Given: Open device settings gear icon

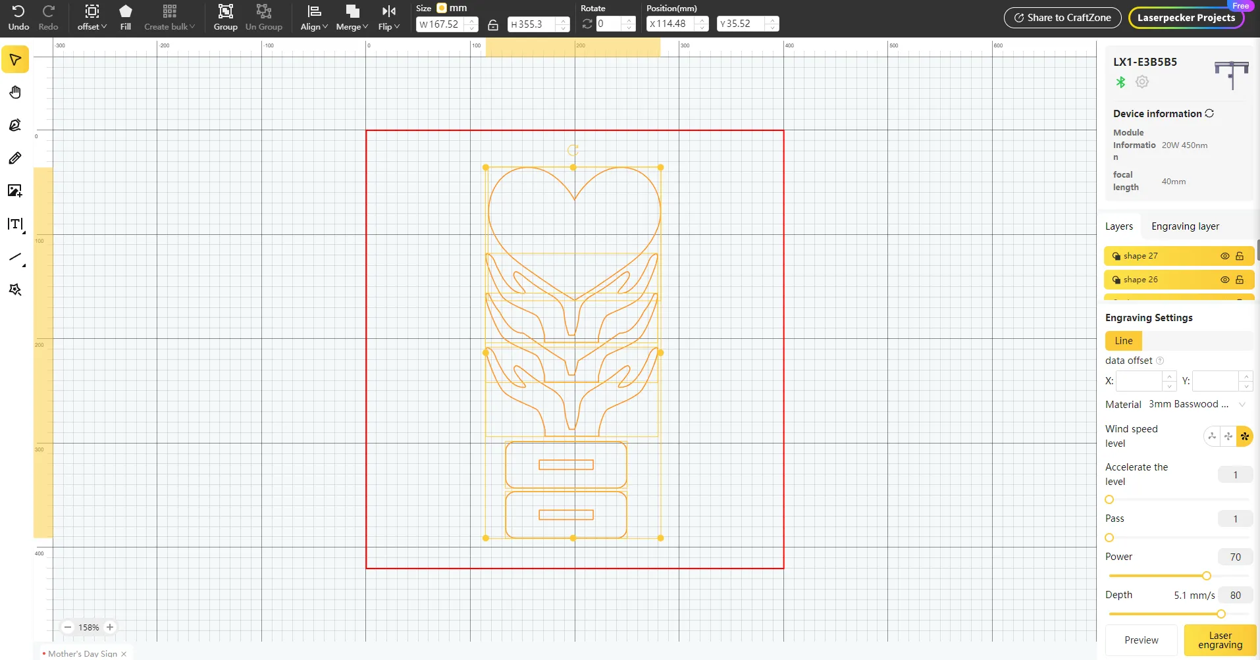Looking at the screenshot, I should point(1142,82).
